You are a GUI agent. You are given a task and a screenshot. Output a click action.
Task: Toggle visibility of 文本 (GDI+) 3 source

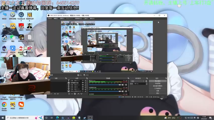point(83,85)
